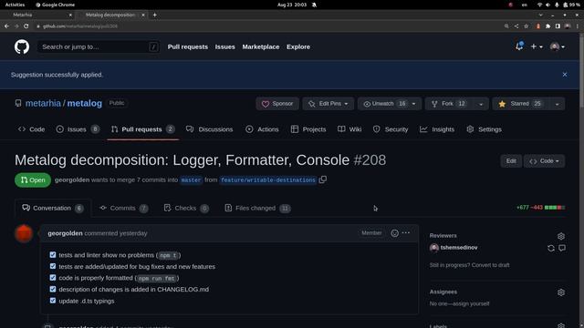The image size is (584, 328).
Task: Open the Edit Pins dropdown
Action: coord(328,104)
